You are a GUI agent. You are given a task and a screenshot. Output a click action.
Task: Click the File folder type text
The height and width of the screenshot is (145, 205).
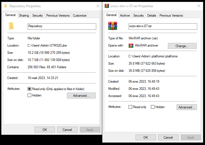(34, 38)
